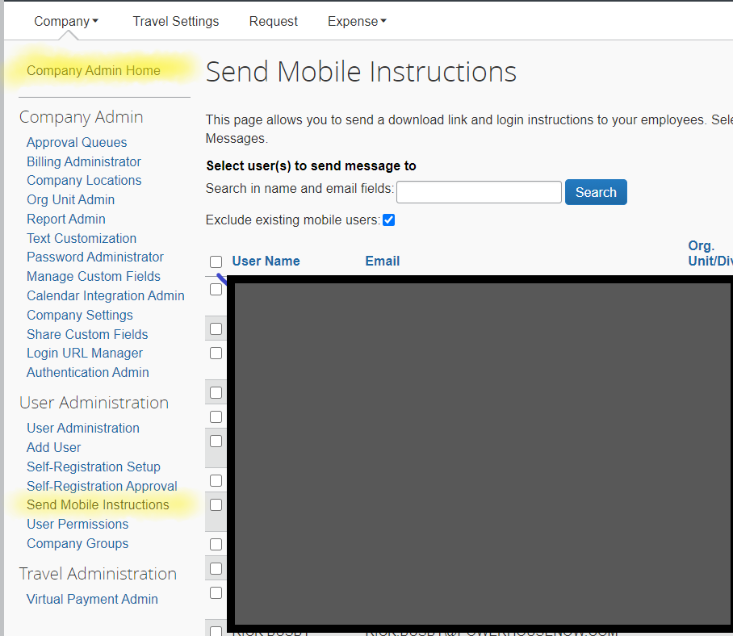
Task: Expand the Expense dropdown menu
Action: [x=357, y=21]
